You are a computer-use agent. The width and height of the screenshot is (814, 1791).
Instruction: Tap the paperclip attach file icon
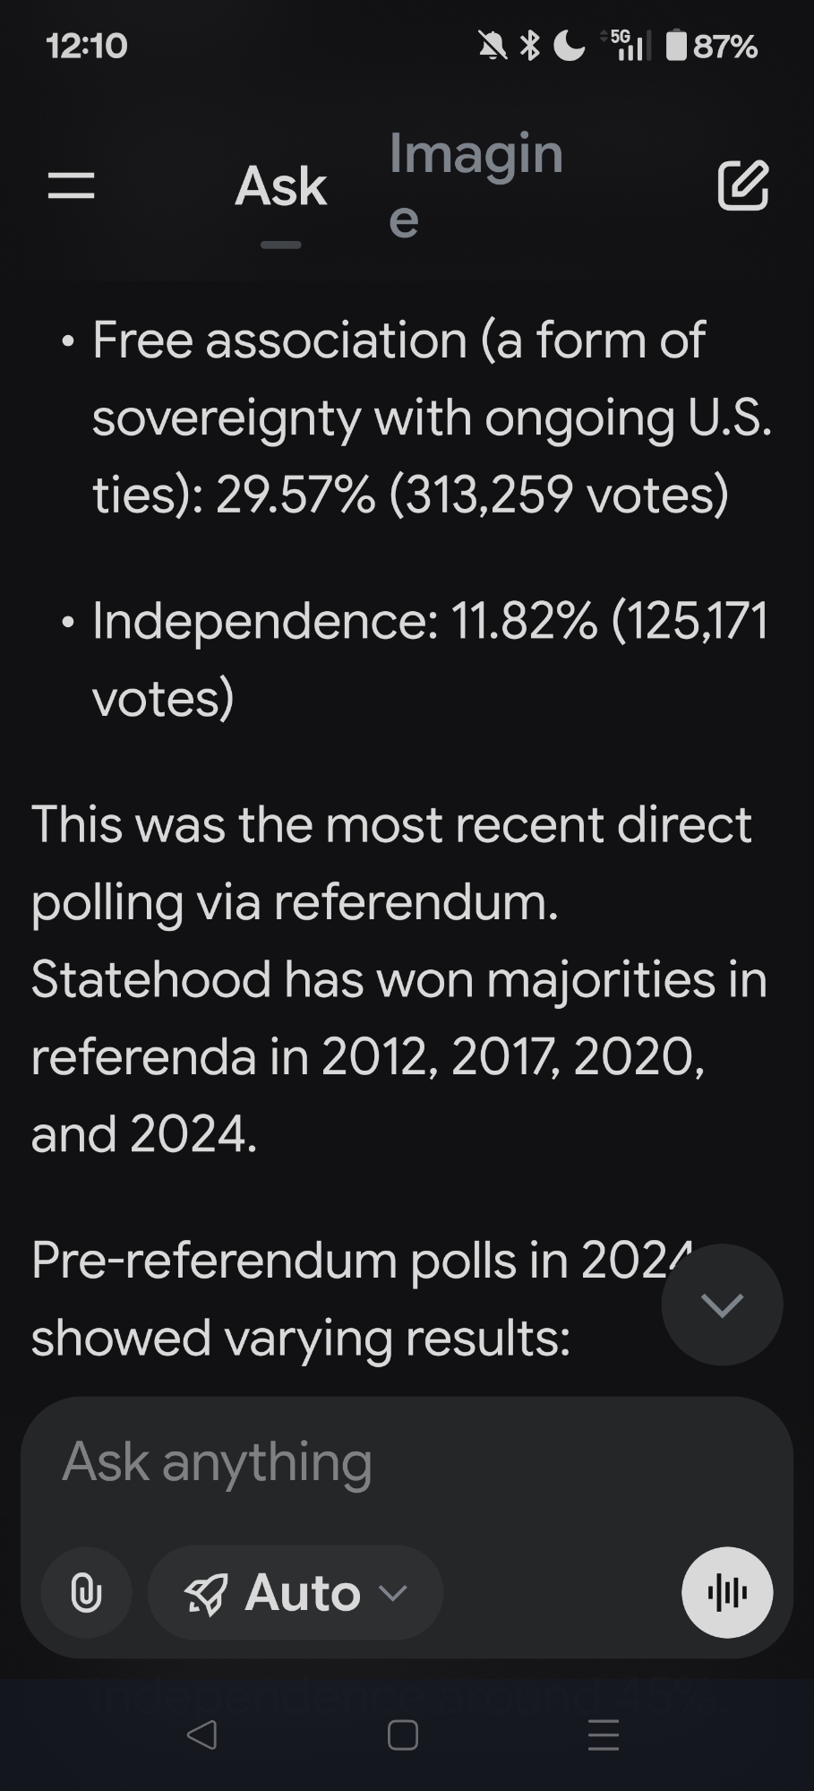point(86,1592)
